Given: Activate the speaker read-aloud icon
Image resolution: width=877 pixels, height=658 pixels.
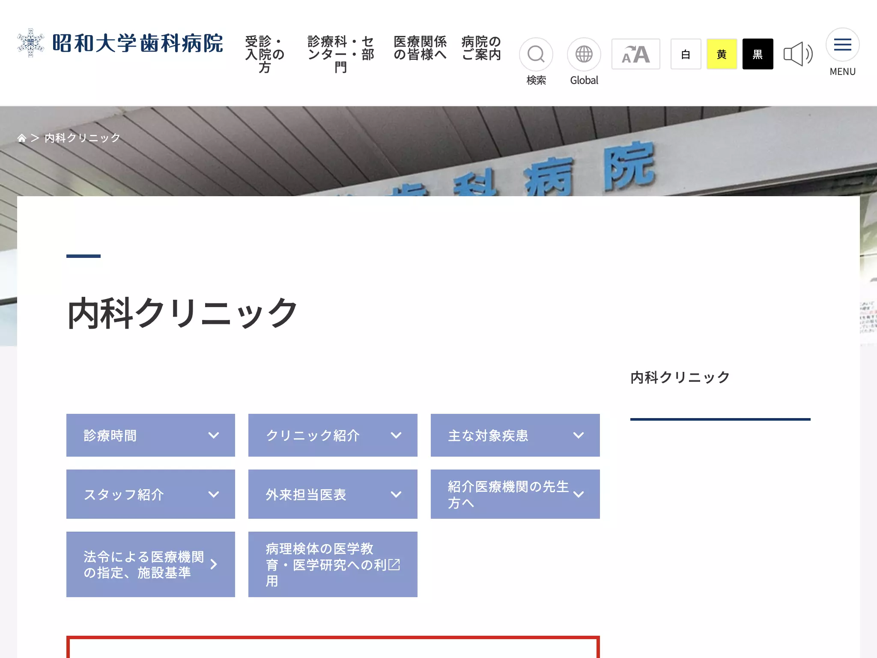Looking at the screenshot, I should click(x=798, y=54).
